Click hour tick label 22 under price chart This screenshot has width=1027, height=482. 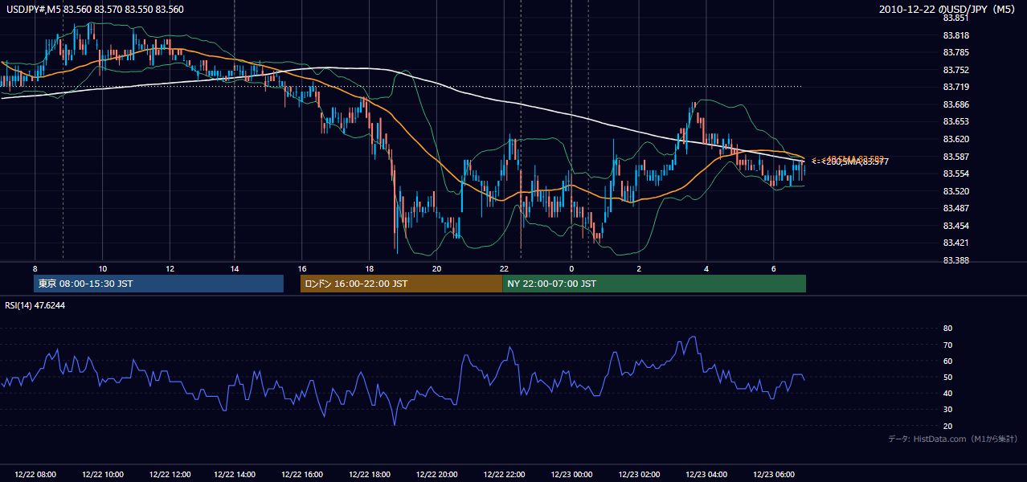[x=504, y=268]
